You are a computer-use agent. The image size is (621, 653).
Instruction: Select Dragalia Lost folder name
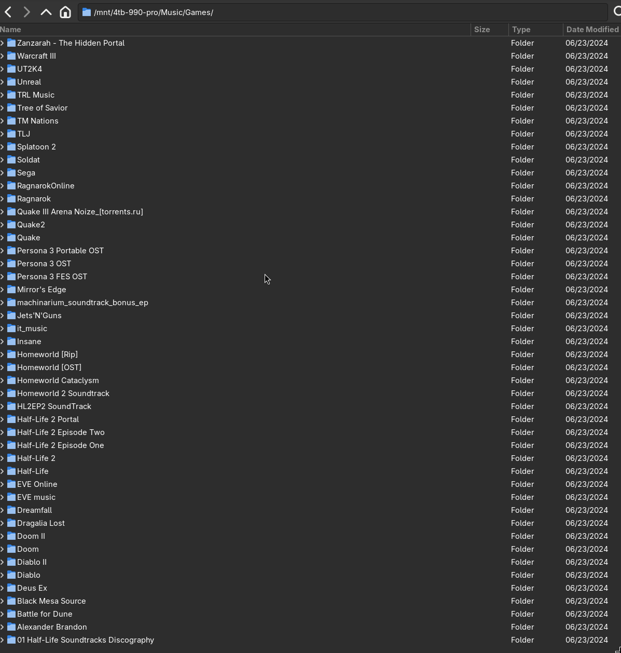tap(40, 523)
